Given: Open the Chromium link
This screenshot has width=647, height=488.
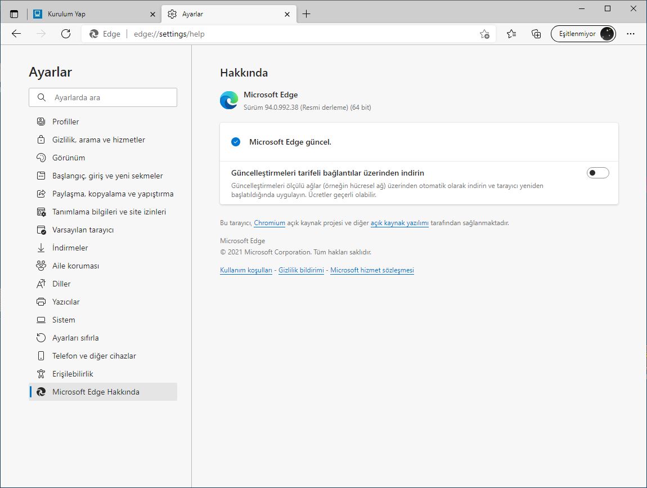Looking at the screenshot, I should [269, 223].
